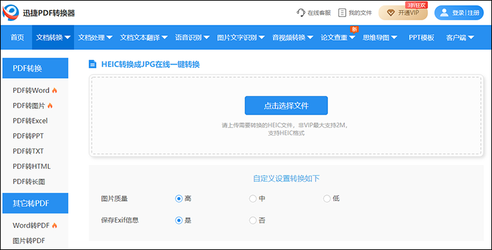Click the 在线客服 headset icon
Screen dimensions: 492x250
point(300,13)
